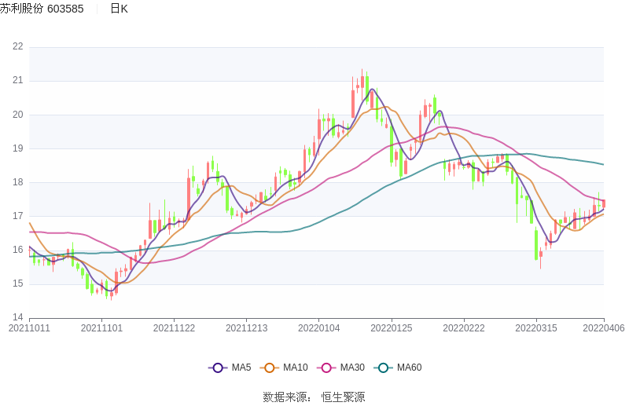This screenshot has height=406, width=629.
Task: Toggle the MA30 series via its text label
Action: coord(351,368)
